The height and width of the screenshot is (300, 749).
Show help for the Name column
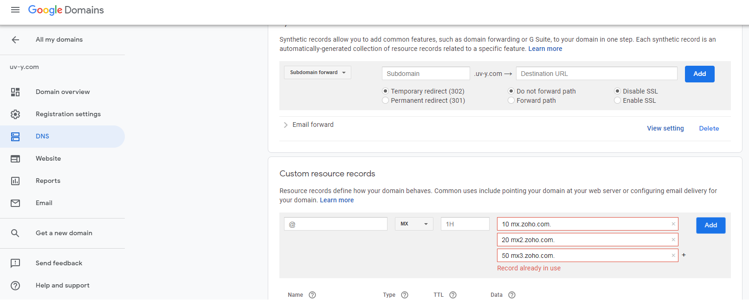click(312, 295)
